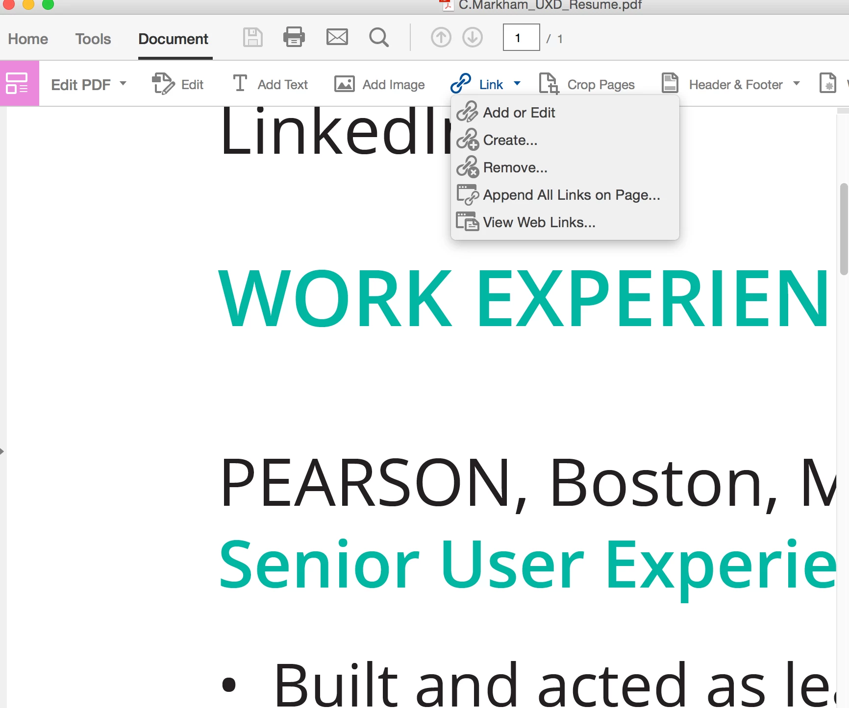Image resolution: width=849 pixels, height=708 pixels.
Task: Go to previous page arrow
Action: pyautogui.click(x=441, y=38)
